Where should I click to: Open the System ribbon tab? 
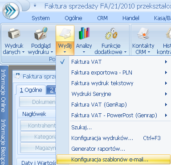tap(41, 18)
